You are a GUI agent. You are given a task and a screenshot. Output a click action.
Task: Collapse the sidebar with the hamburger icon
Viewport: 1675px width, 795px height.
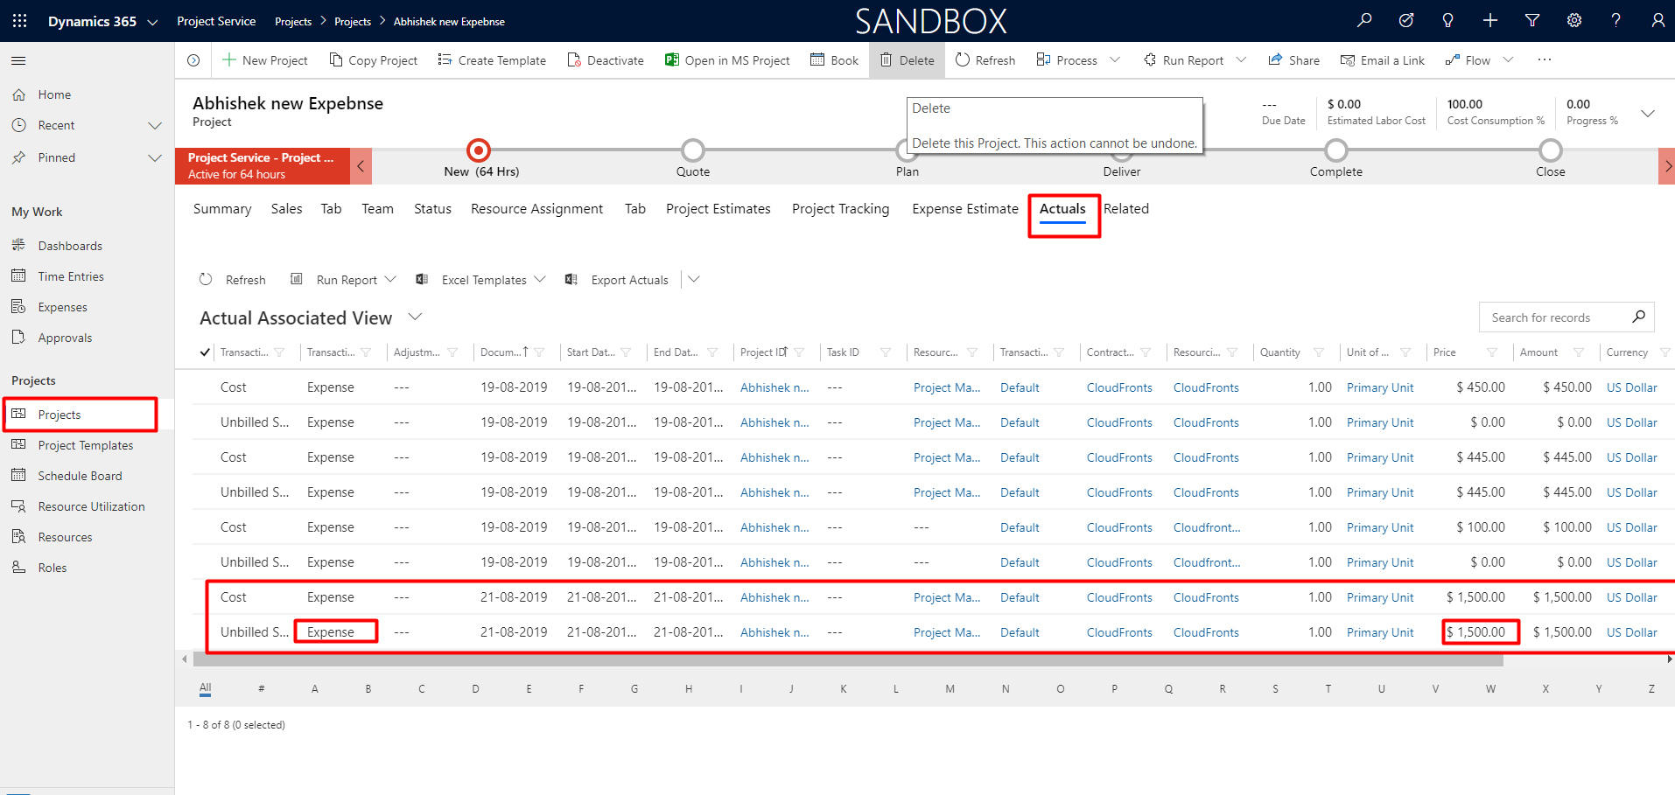pos(18,60)
